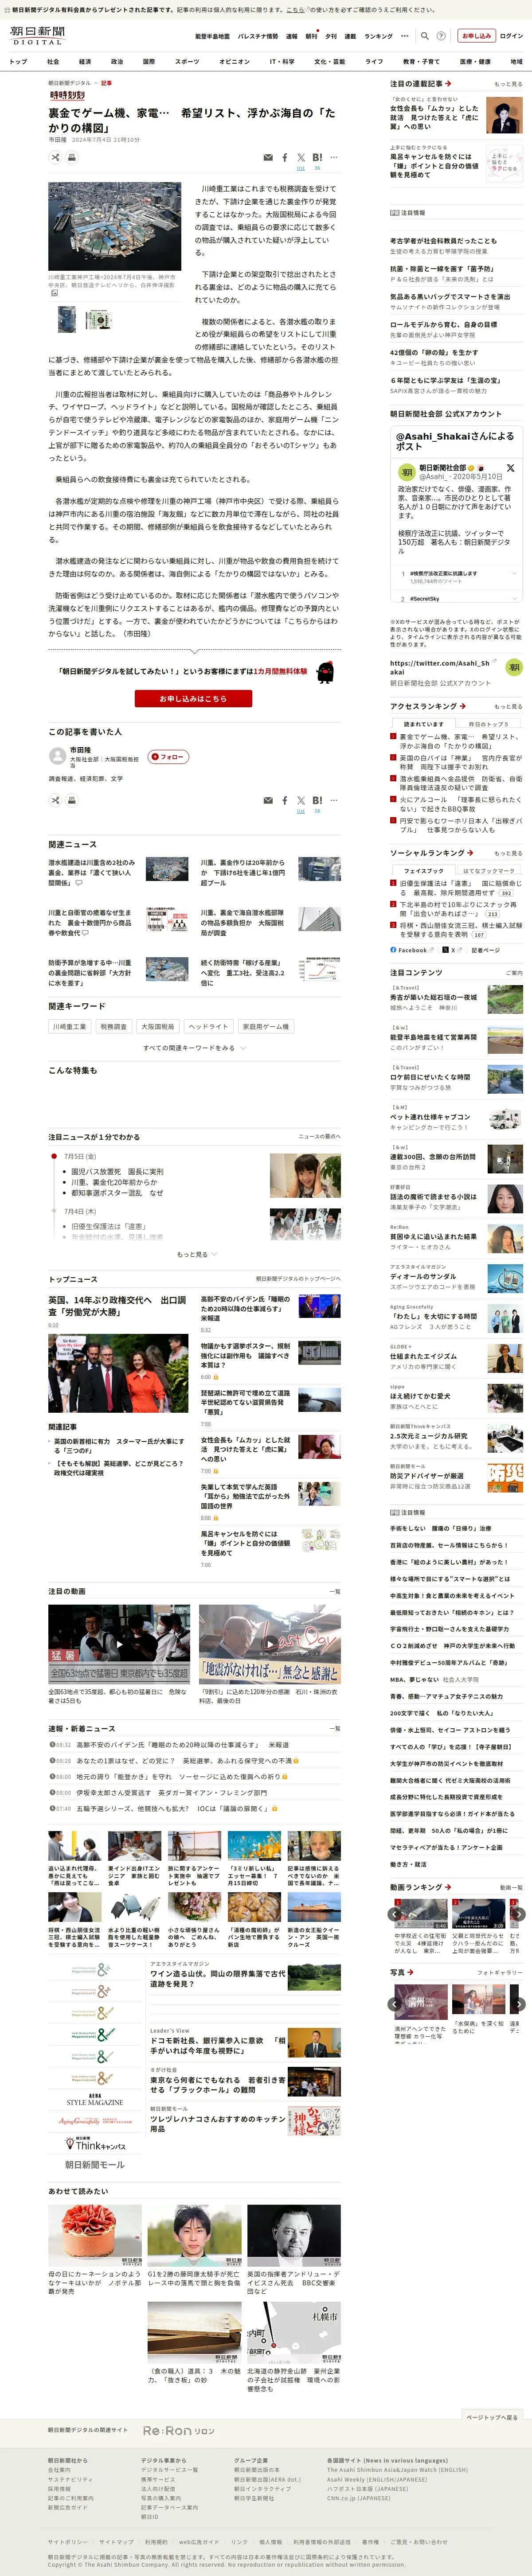Click the author avatar of 市田隆
Viewport: 532px width, 2576px height.
tap(57, 757)
